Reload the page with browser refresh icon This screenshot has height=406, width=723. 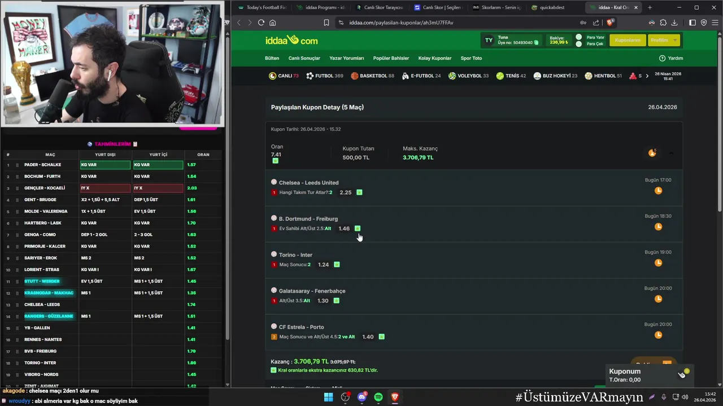[x=261, y=23]
